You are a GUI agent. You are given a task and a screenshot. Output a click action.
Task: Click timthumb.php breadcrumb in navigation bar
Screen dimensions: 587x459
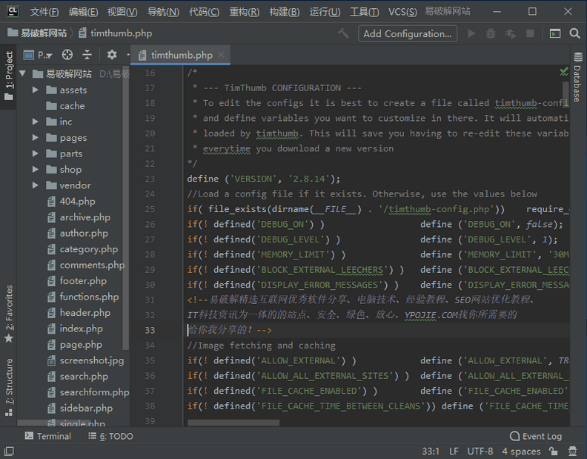(x=116, y=33)
